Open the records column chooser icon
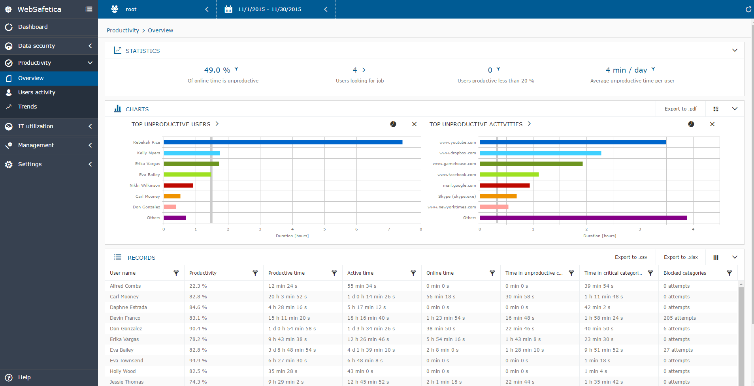Image resolution: width=754 pixels, height=386 pixels. tap(716, 257)
